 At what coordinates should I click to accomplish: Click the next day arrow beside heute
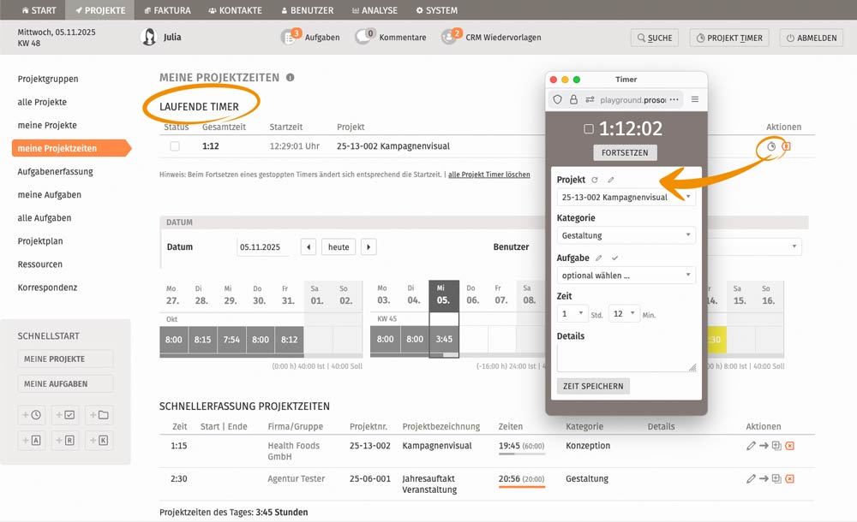pyautogui.click(x=369, y=247)
